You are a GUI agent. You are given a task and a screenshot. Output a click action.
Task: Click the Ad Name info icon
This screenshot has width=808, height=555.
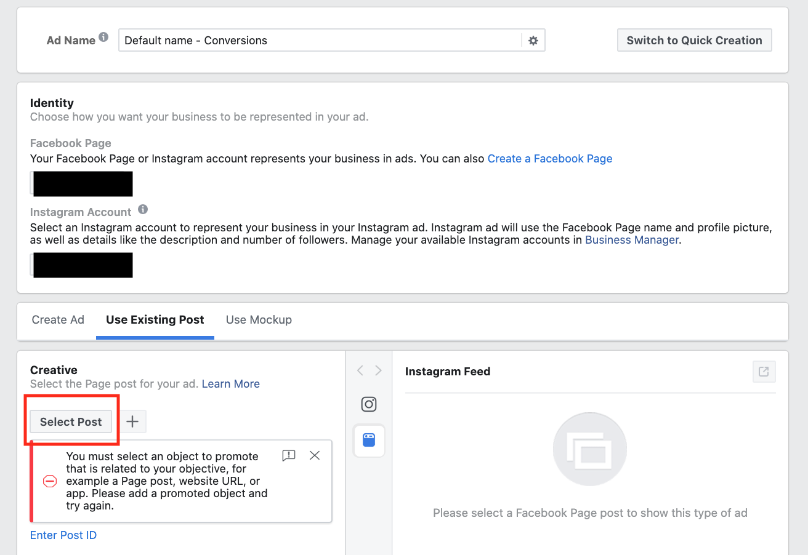point(103,37)
